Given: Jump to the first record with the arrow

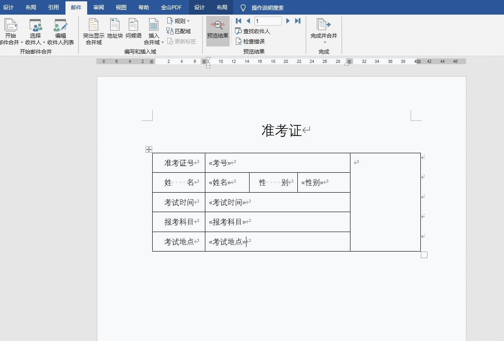Looking at the screenshot, I should pos(238,20).
